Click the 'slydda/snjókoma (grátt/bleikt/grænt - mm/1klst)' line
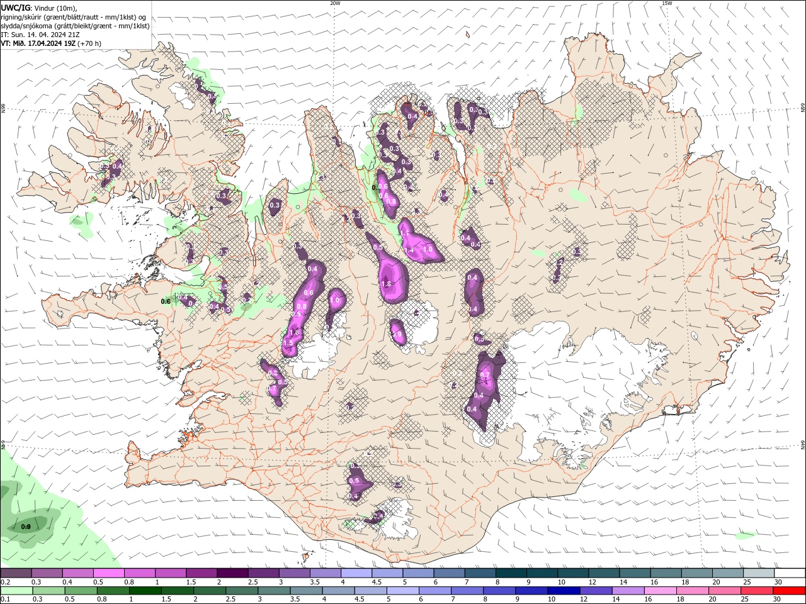806x604 pixels. [x=75, y=26]
